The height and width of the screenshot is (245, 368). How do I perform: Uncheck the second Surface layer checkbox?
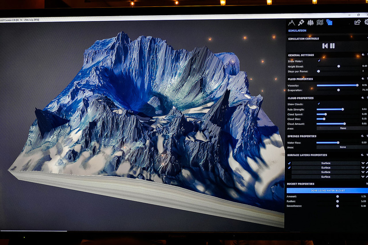coord(289,168)
